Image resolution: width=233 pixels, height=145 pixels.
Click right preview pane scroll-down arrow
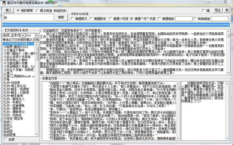[x=227, y=139]
